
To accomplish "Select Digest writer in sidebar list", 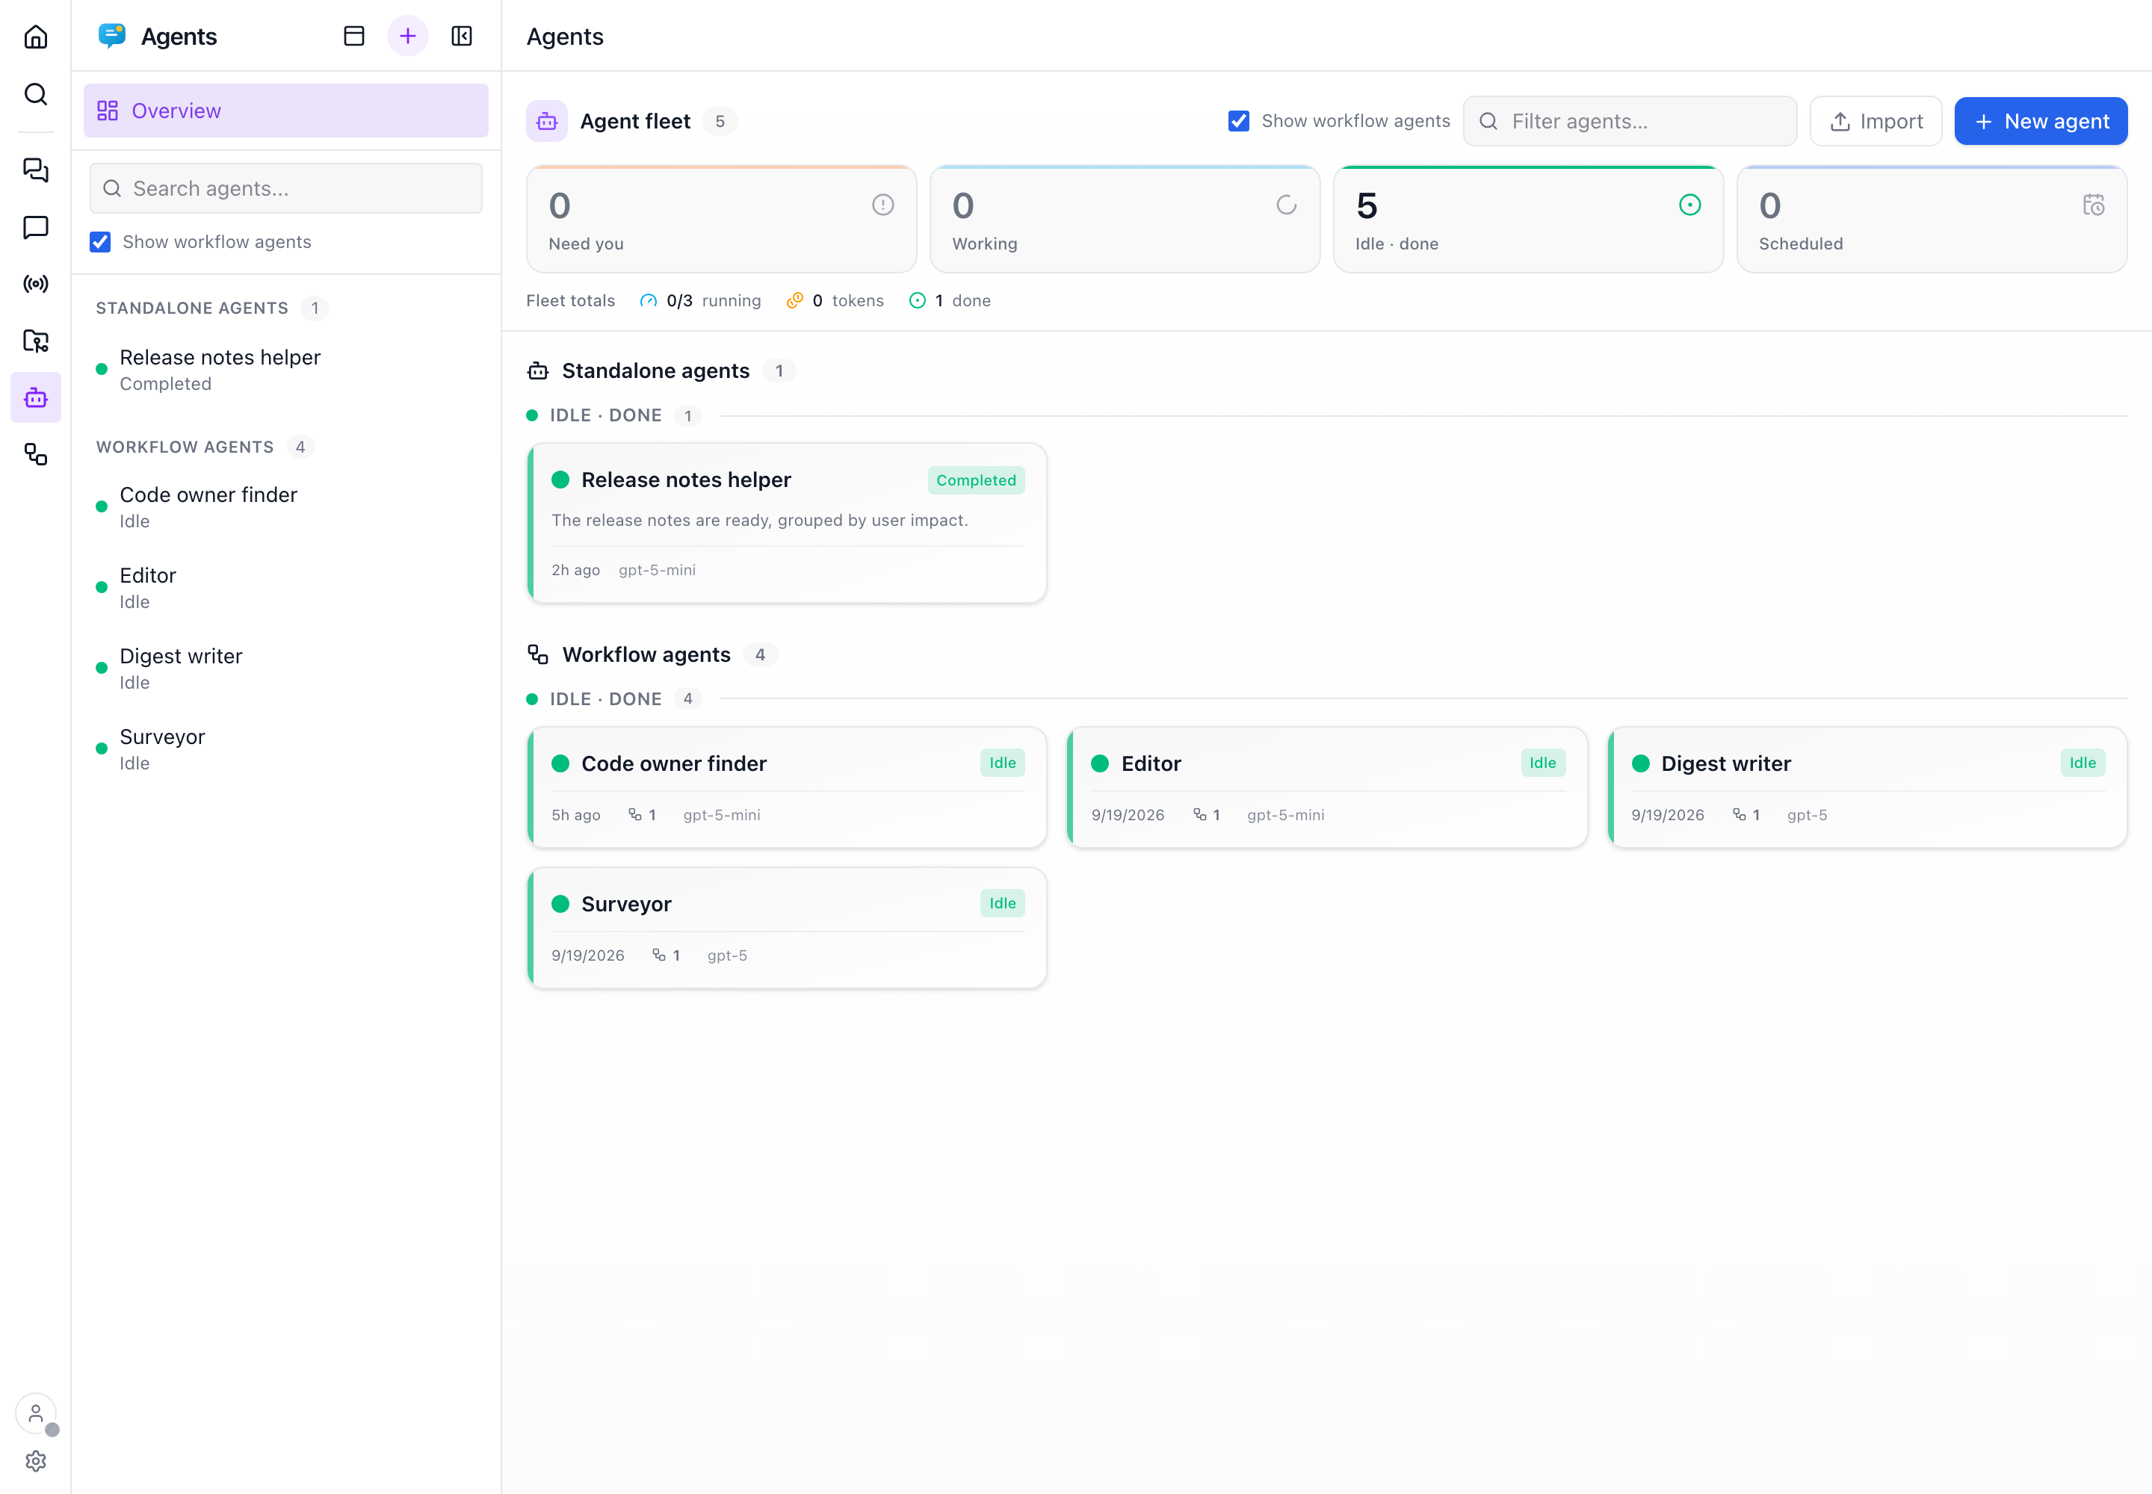I will click(285, 669).
